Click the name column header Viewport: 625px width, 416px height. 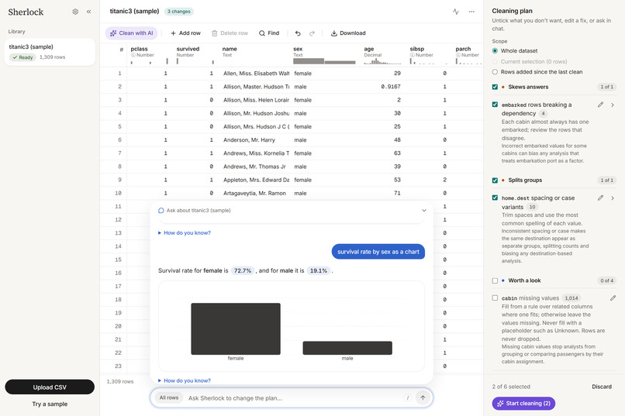255,55
